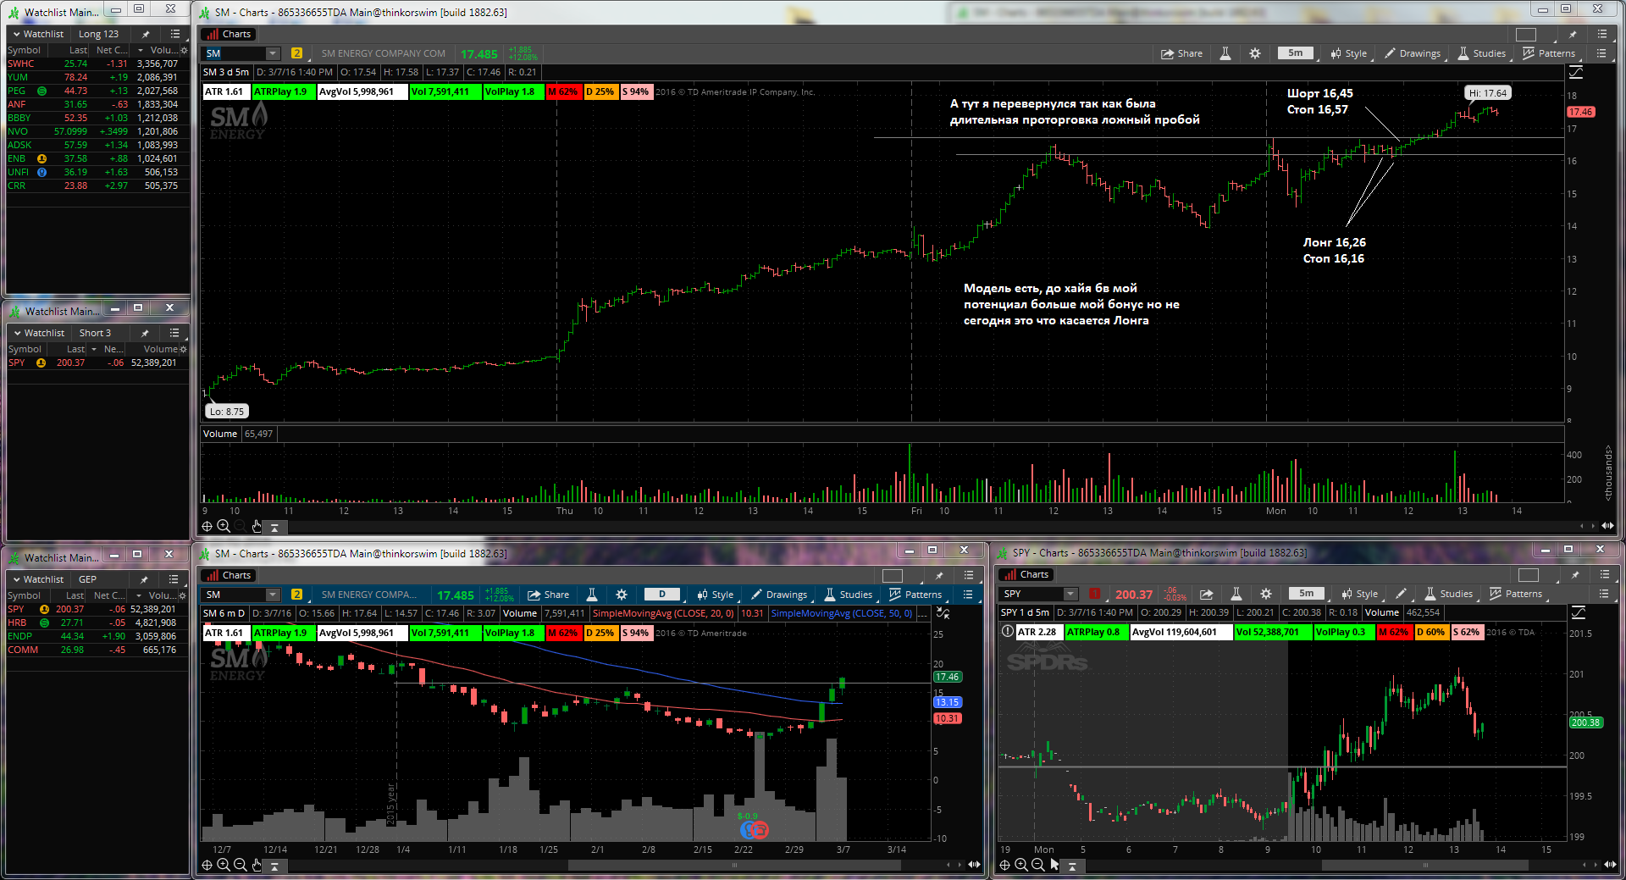Open Share icon in SPY chart toolbar

[1207, 594]
